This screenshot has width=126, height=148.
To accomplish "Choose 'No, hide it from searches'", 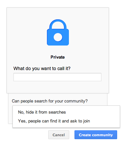I will coord(66,112).
